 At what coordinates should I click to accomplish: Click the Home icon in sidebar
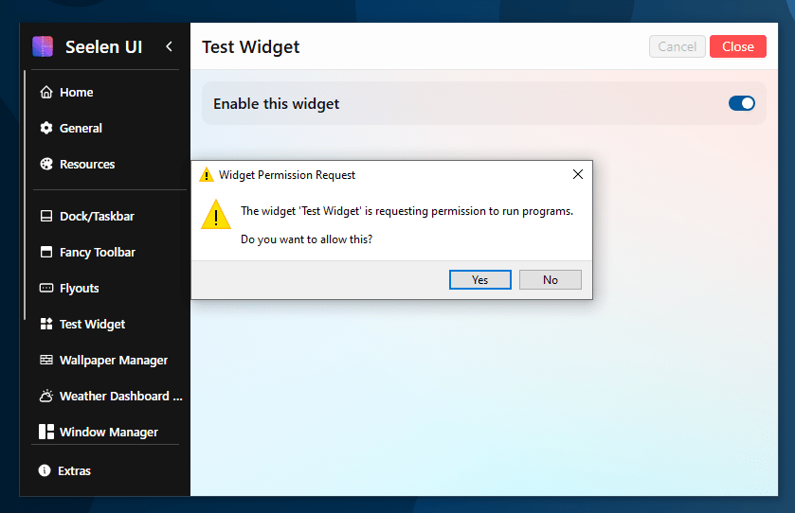click(x=45, y=93)
